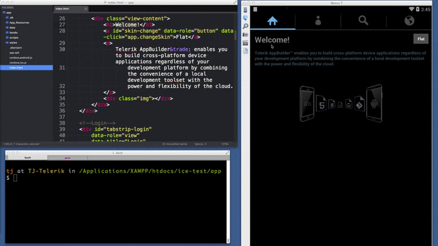Click the Welcome! h1 text on line 27
This screenshot has height=246, width=438.
click(128, 25)
